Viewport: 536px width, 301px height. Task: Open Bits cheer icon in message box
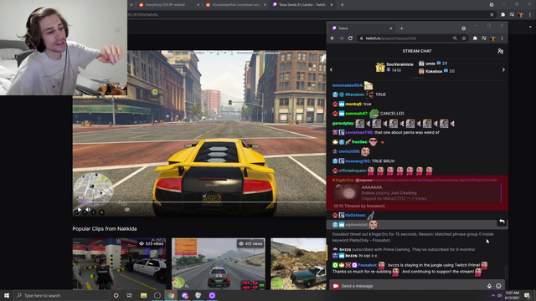489,286
